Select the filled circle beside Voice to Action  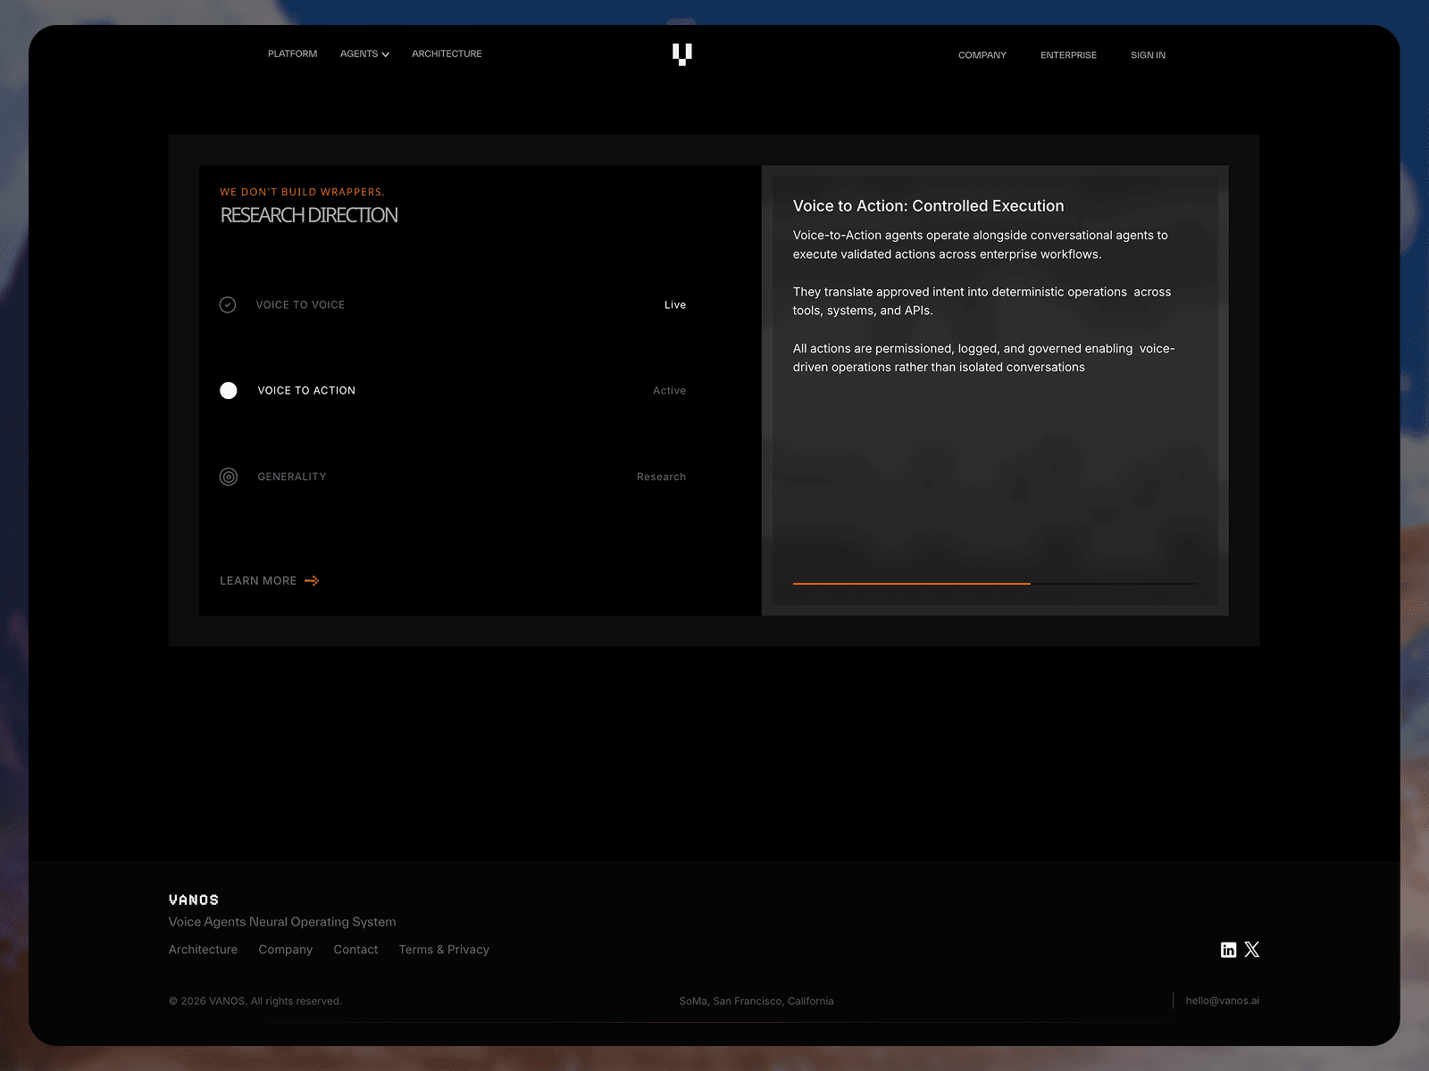[x=229, y=390]
